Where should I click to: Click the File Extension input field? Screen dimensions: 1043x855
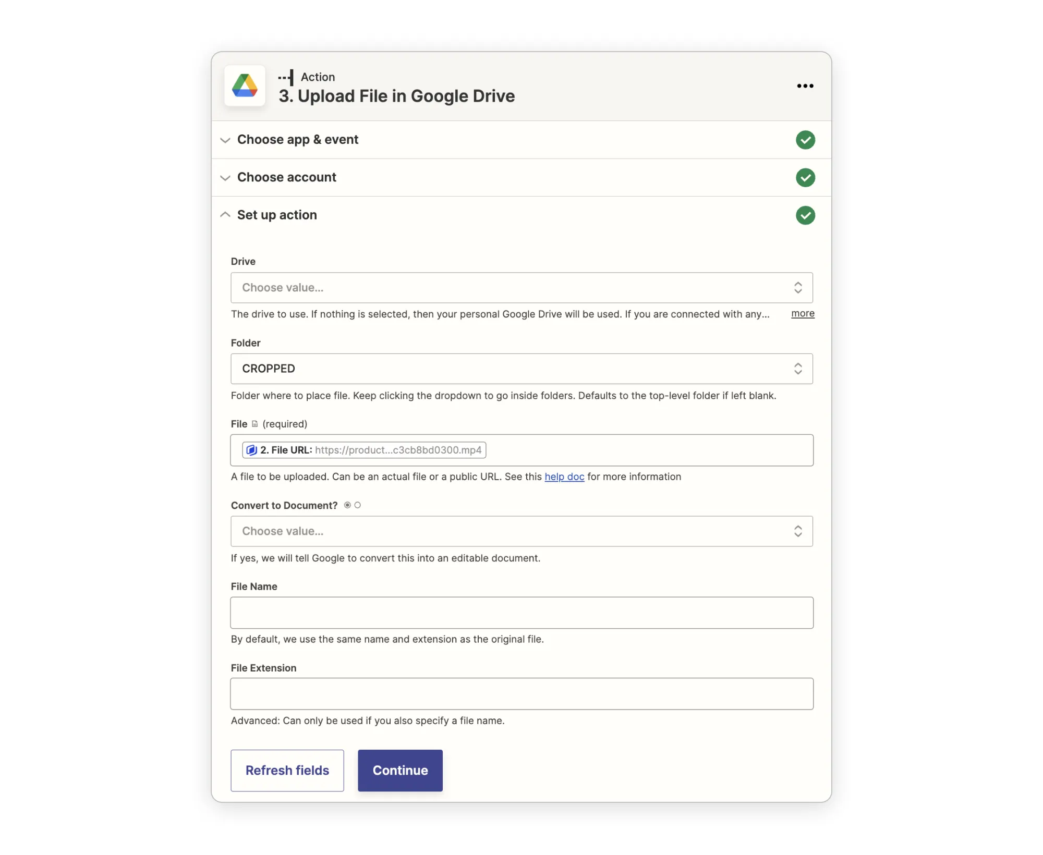521,694
